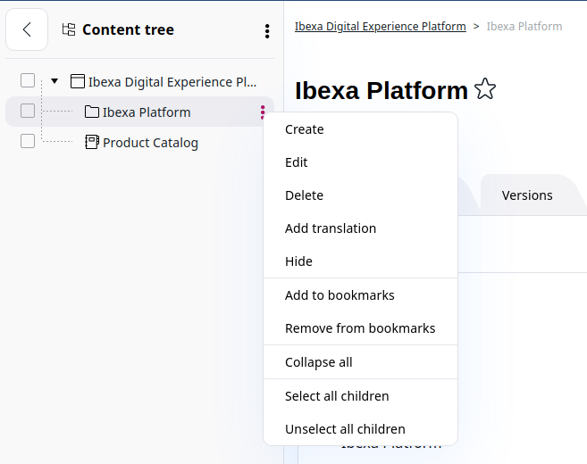
Task: Click the three-dot menu beside Ibexa Platform
Action: 262,112
